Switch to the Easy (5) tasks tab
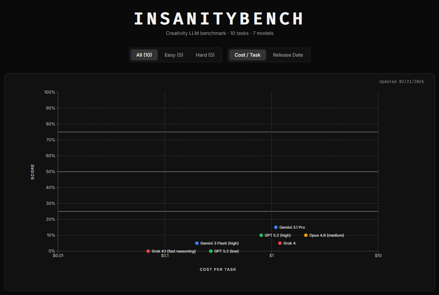The height and width of the screenshot is (295, 439). [x=174, y=55]
